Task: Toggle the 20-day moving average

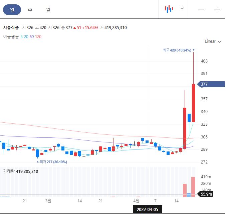Action: [x=26, y=37]
